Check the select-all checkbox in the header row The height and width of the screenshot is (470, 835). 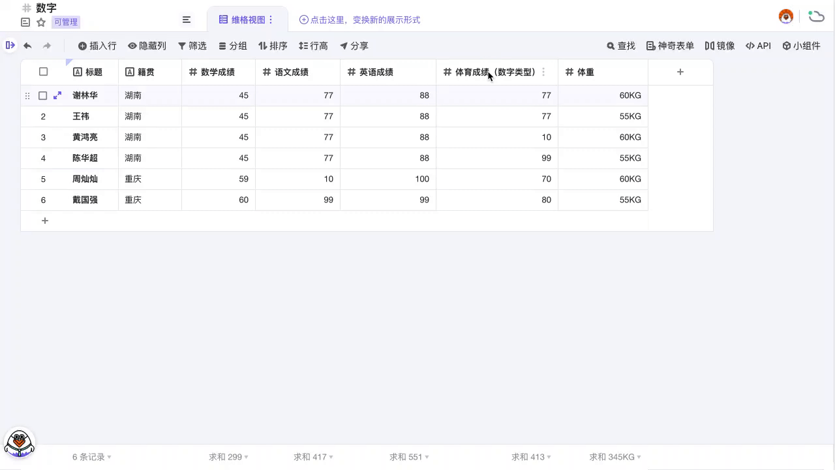[x=43, y=72]
